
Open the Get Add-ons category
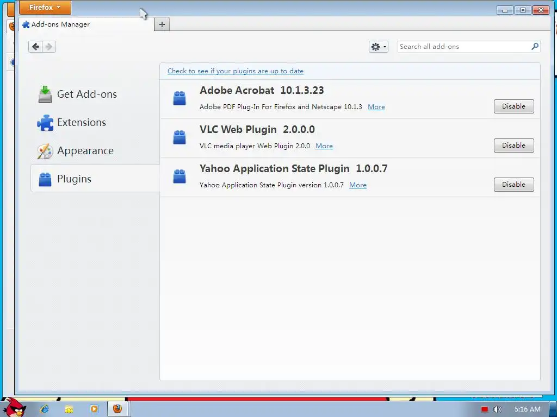pos(95,94)
